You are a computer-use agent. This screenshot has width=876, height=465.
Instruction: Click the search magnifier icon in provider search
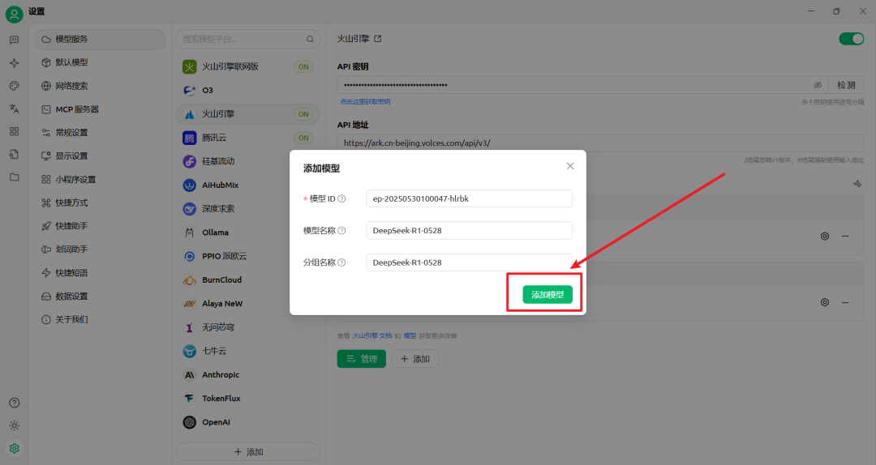point(310,39)
